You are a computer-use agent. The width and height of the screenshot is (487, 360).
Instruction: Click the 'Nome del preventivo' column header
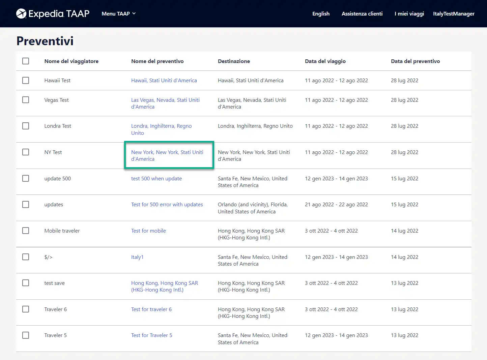(157, 61)
